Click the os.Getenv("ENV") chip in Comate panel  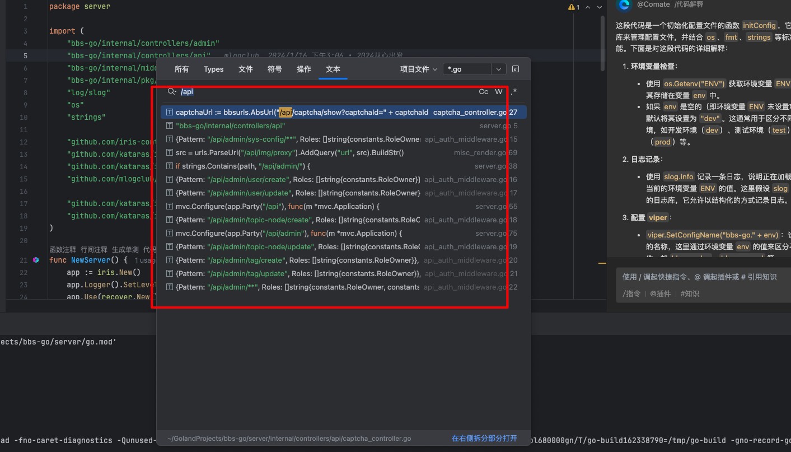694,83
